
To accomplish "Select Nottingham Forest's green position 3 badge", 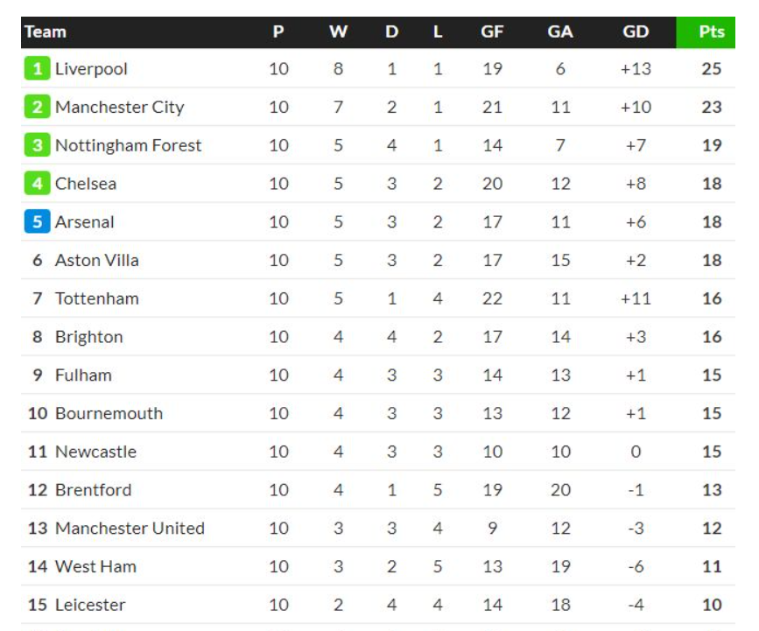I will [x=38, y=145].
